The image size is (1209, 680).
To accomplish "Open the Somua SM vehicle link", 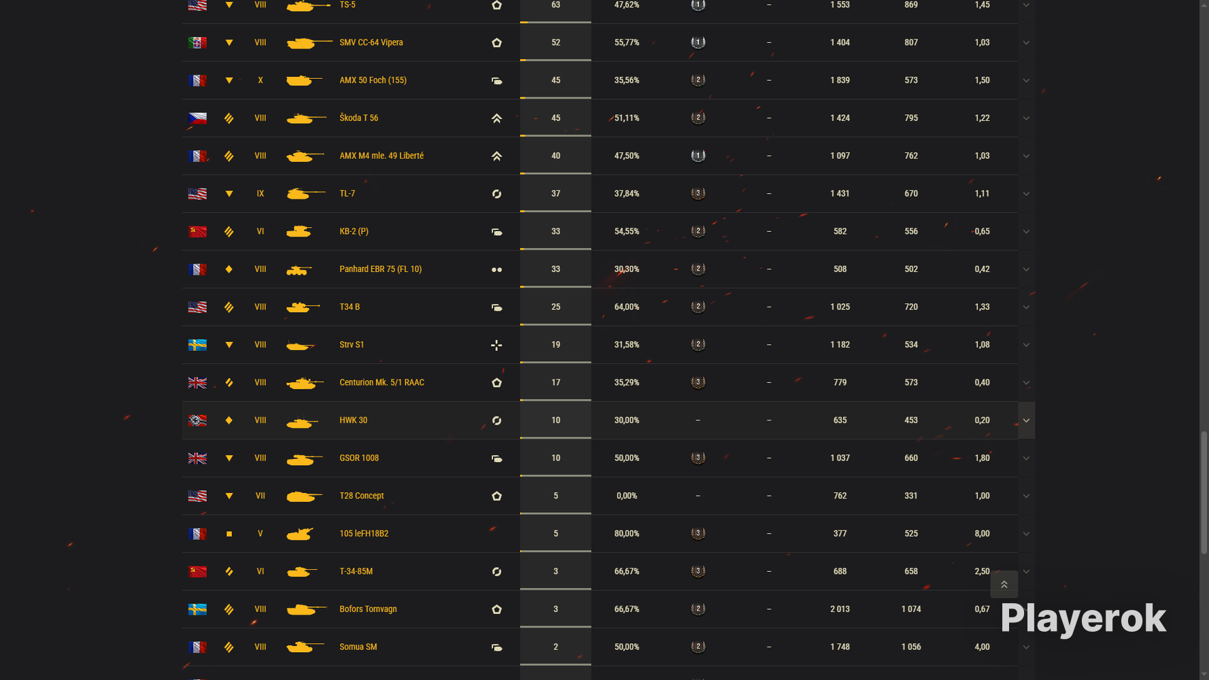I will point(358,647).
